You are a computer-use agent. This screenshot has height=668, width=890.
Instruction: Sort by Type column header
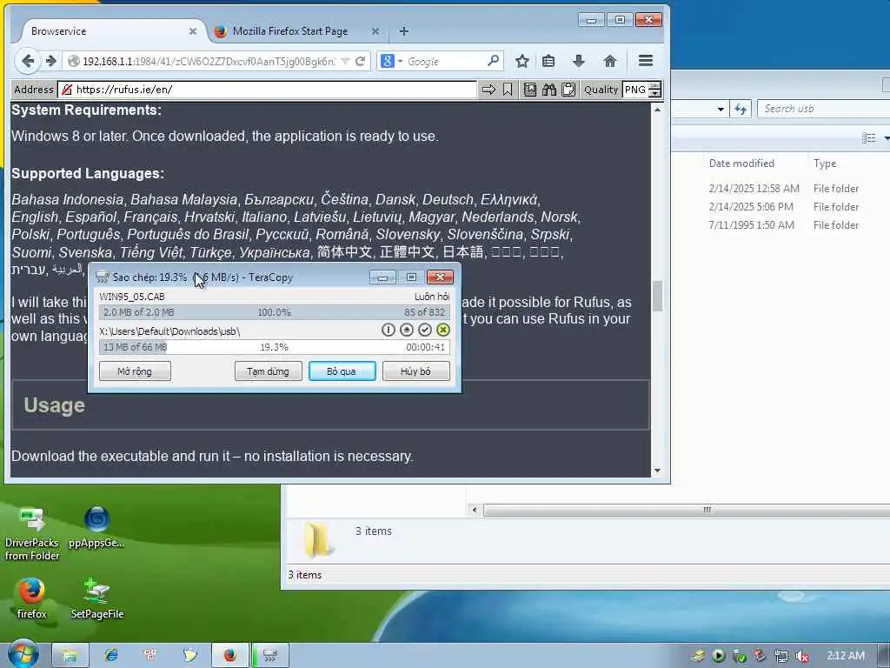(x=825, y=164)
